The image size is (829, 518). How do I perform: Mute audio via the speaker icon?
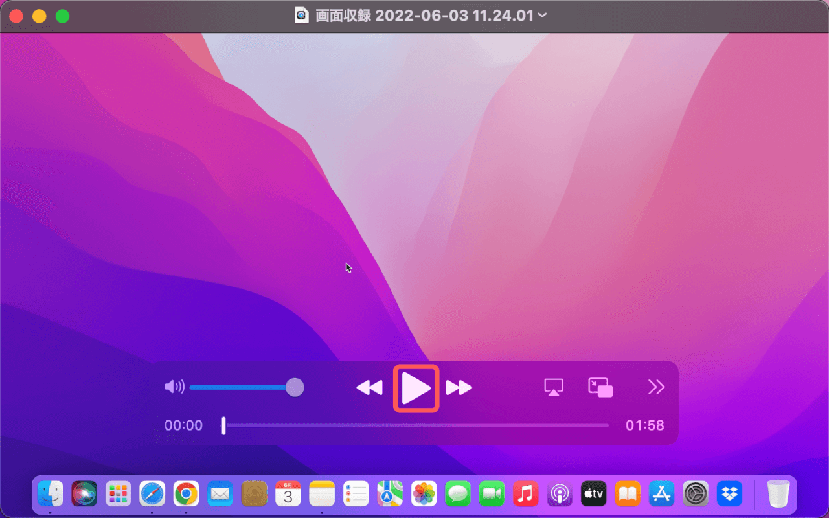coord(174,387)
